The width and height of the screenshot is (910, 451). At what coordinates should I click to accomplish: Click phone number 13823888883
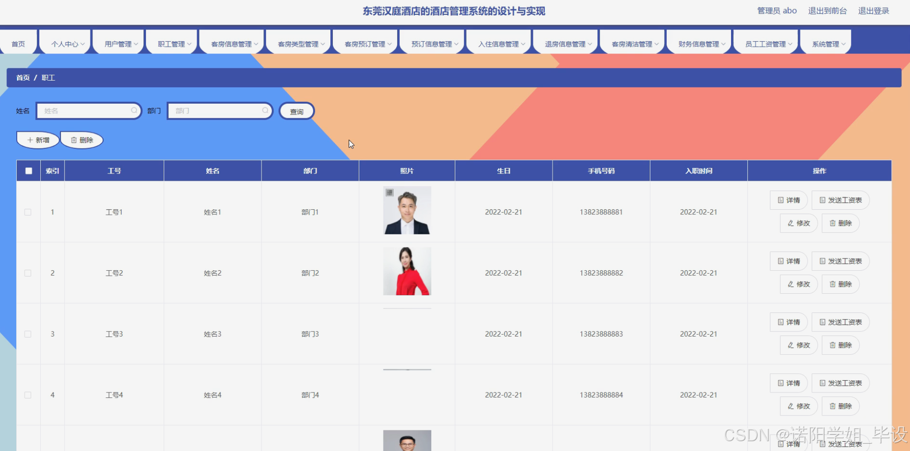tap(601, 334)
